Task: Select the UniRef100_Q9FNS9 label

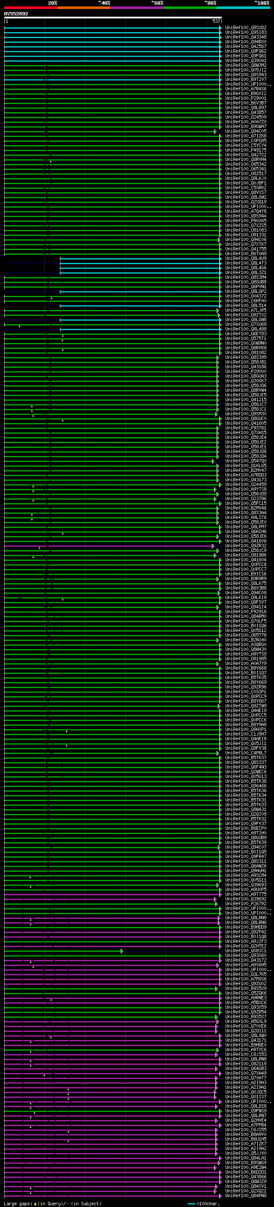Action: [x=246, y=1111]
